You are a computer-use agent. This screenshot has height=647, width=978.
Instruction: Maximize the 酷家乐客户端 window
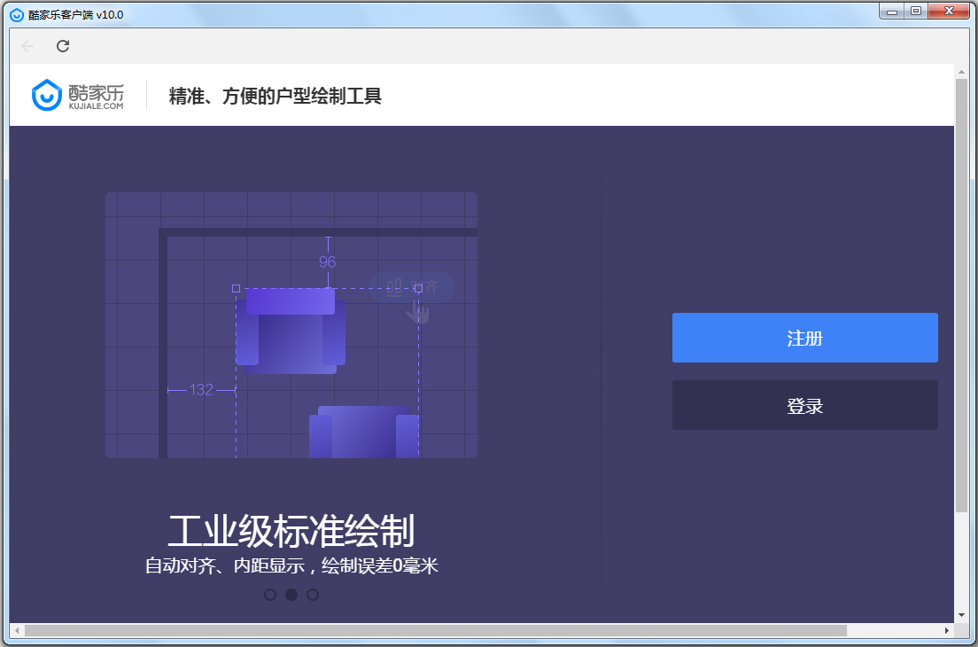[x=916, y=12]
